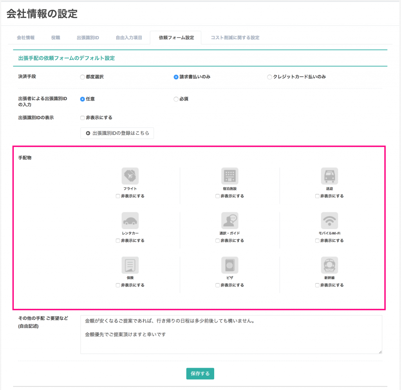The width and height of the screenshot is (401, 390).
Task: Select クレジットカード払いのみ payment option
Action: pyautogui.click(x=269, y=77)
